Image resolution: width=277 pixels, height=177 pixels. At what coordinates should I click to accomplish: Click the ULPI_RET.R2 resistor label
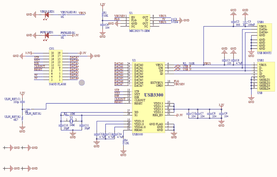12,117
